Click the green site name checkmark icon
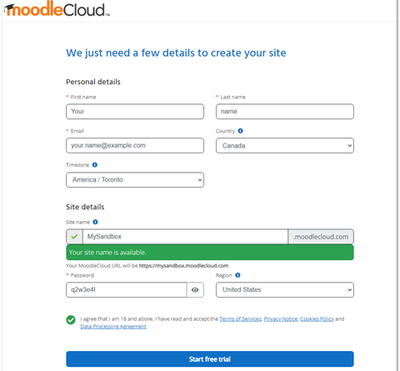 pos(74,237)
